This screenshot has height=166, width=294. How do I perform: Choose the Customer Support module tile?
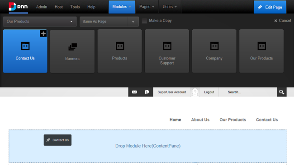167,51
